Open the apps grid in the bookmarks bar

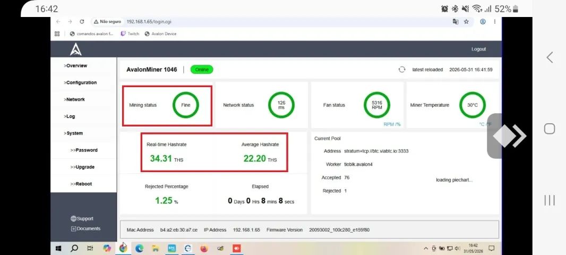coord(57,33)
